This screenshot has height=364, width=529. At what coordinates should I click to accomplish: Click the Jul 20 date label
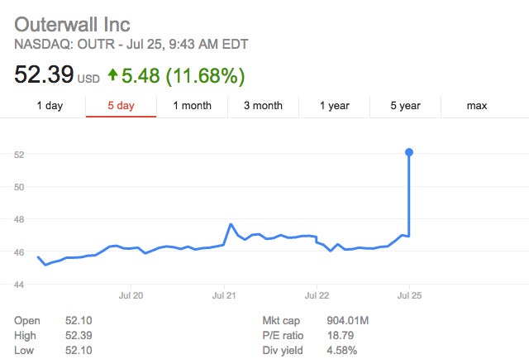coord(131,295)
